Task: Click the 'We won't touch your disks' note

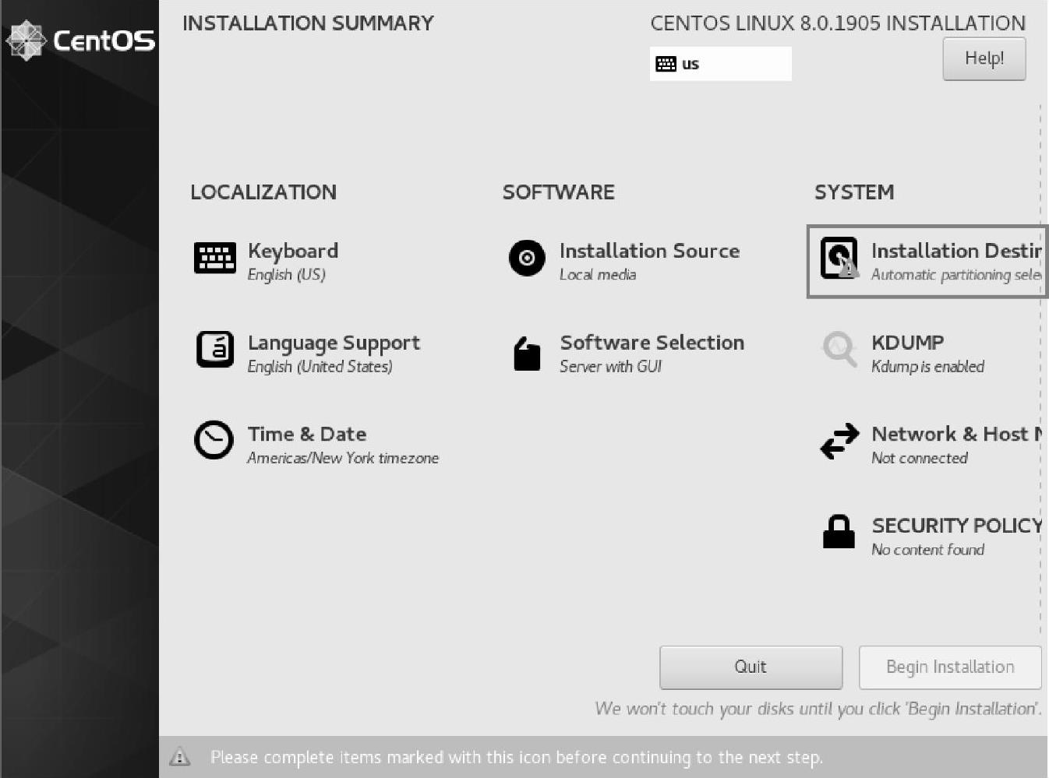Action: click(818, 709)
